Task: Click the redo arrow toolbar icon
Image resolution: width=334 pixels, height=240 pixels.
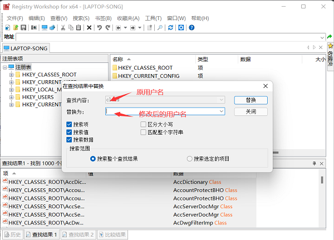Action: coord(108,27)
